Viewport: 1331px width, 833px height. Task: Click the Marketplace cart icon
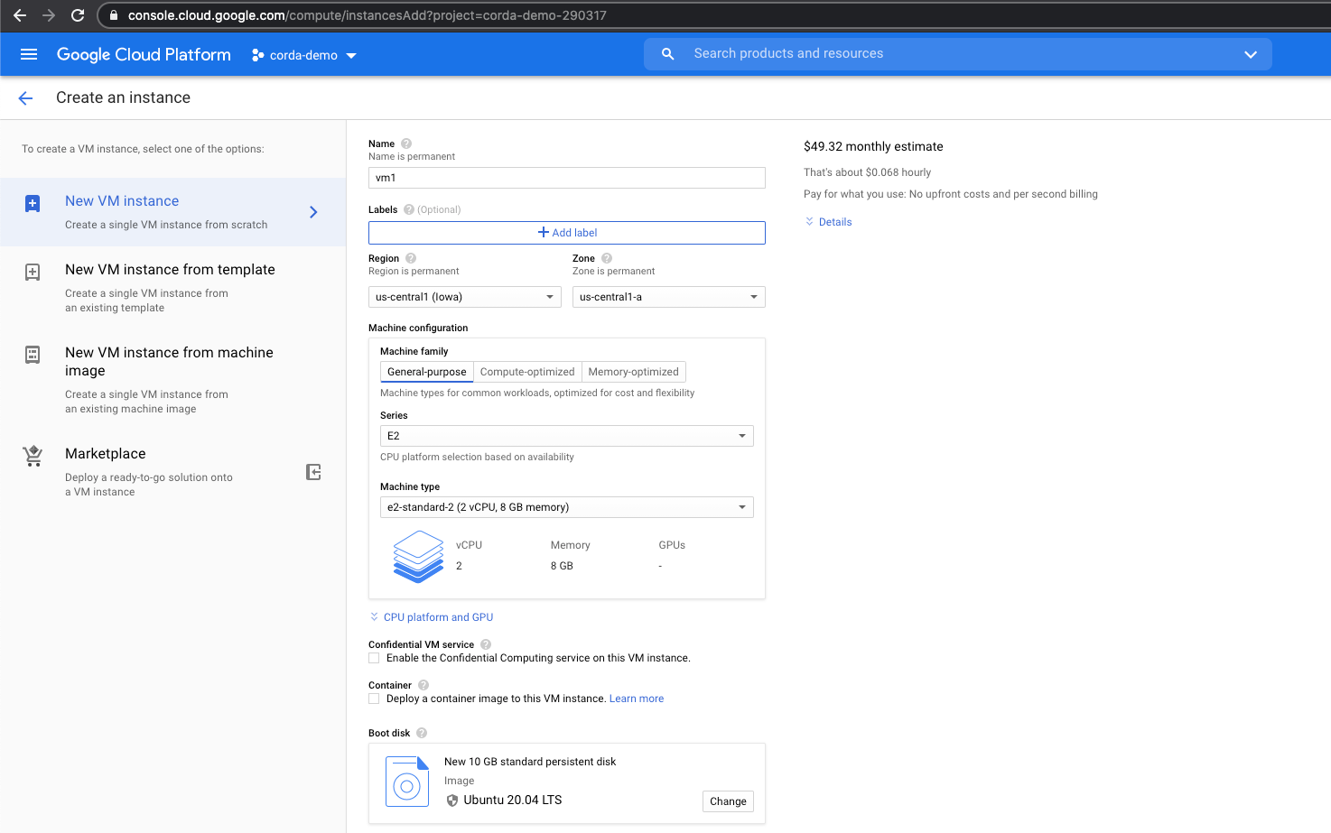33,456
